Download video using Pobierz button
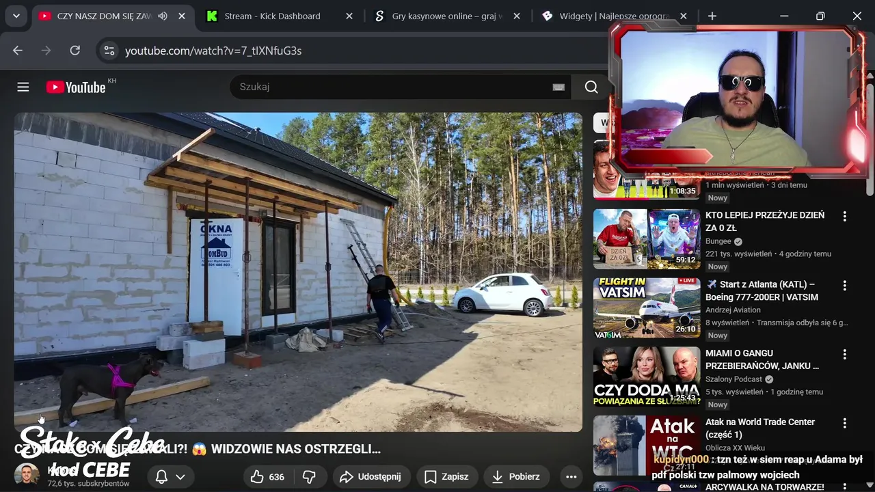The width and height of the screenshot is (875, 492). coord(517,477)
